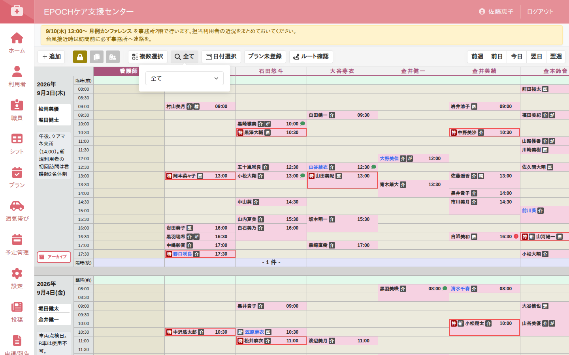Open ホーム from the sidebar
The height and width of the screenshot is (355, 569).
(x=17, y=43)
